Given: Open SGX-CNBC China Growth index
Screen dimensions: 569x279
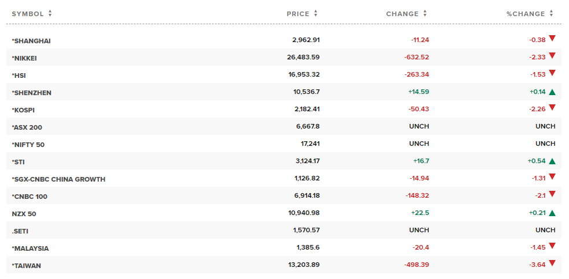Looking at the screenshot, I should (x=58, y=179).
